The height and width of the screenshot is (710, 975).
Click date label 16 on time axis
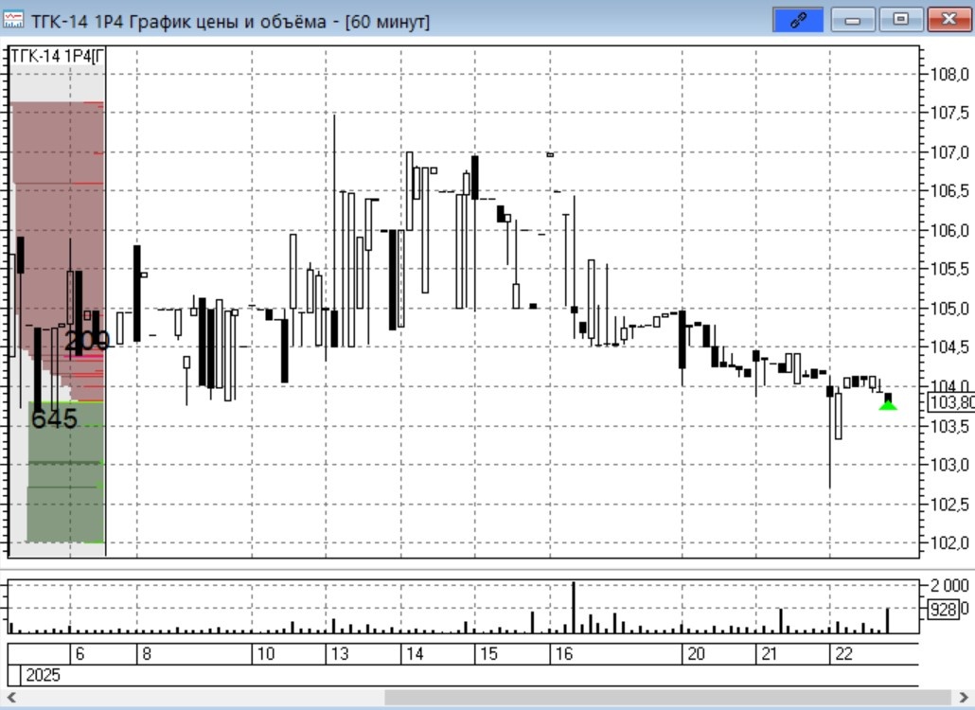pos(563,654)
